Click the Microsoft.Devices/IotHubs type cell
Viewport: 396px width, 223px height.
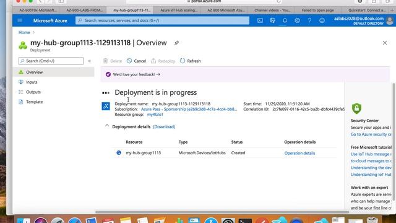(202, 153)
